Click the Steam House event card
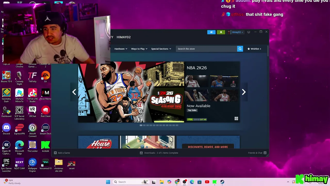 click(98, 142)
